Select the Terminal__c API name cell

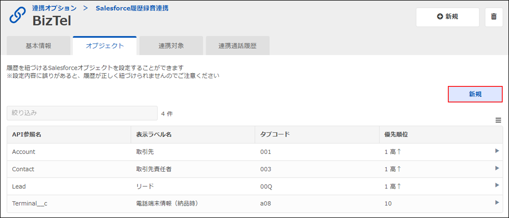point(30,203)
